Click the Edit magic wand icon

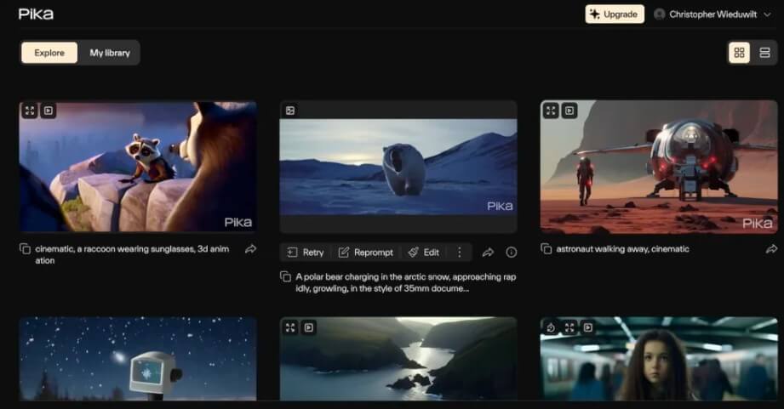point(413,253)
